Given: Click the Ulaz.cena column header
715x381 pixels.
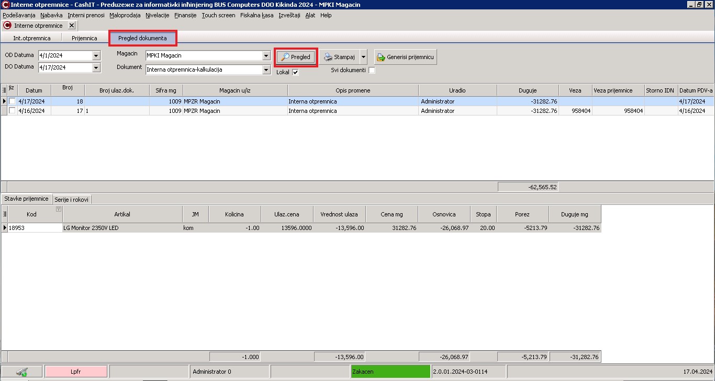Looking at the screenshot, I should point(287,214).
